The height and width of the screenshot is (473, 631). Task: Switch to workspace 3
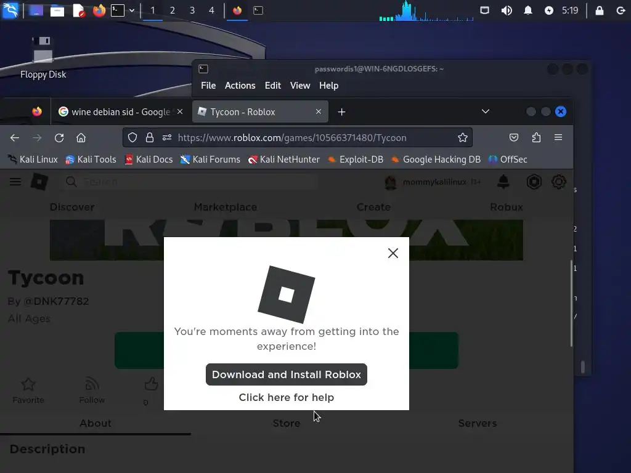[x=192, y=10]
